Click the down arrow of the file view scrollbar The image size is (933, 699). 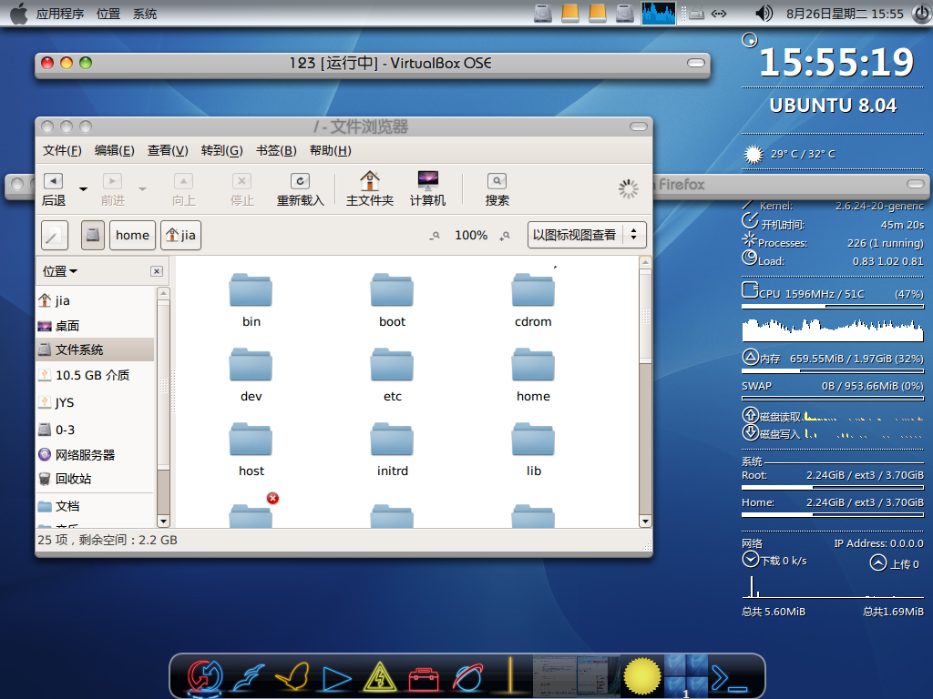[645, 522]
